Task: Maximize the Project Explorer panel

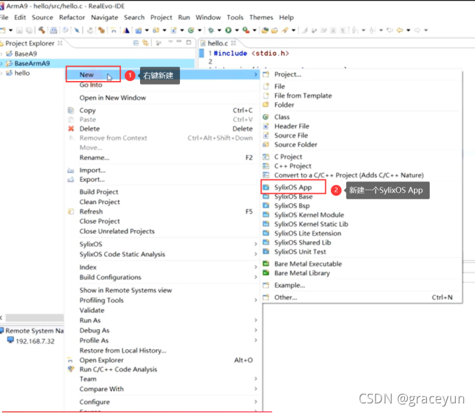Action: click(x=189, y=42)
